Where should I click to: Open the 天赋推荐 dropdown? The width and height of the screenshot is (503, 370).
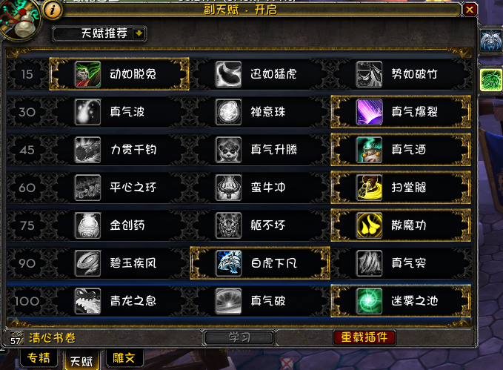[x=99, y=33]
